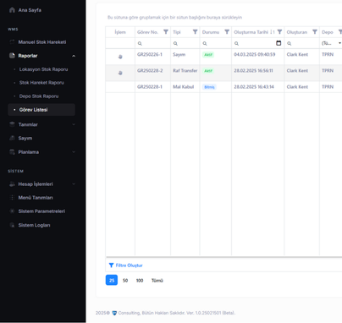The width and height of the screenshot is (342, 323).
Task: Click date 28.02.2025 16:56:11
Action: [253, 70]
